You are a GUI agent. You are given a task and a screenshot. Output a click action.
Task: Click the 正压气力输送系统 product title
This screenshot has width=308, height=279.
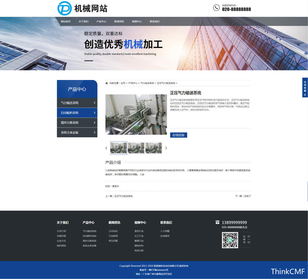tap(186, 93)
